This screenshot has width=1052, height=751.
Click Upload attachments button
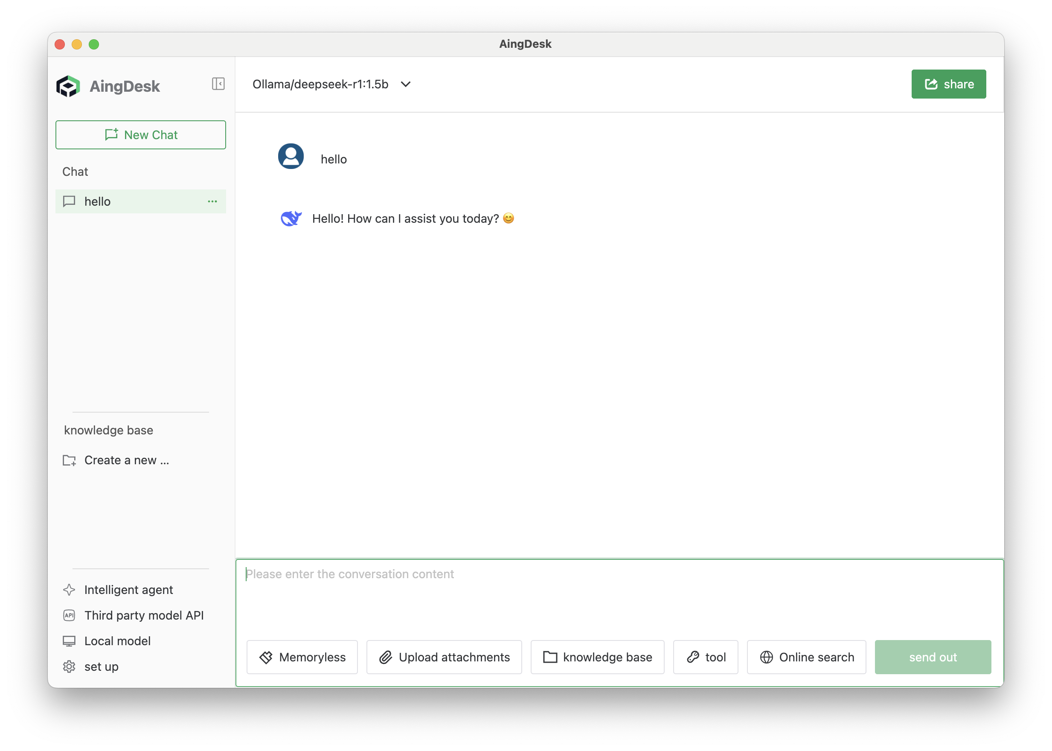pyautogui.click(x=444, y=657)
